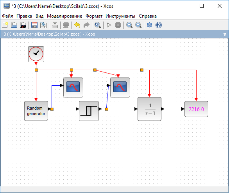Start simulation with the play button

tap(109, 25)
